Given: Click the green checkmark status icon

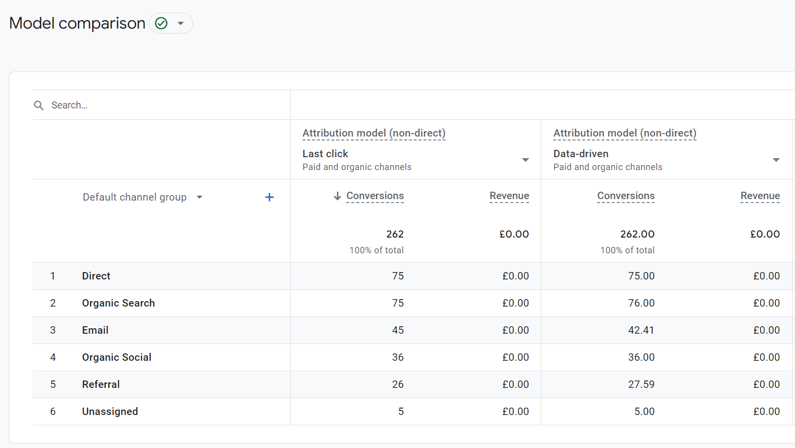Looking at the screenshot, I should [161, 23].
